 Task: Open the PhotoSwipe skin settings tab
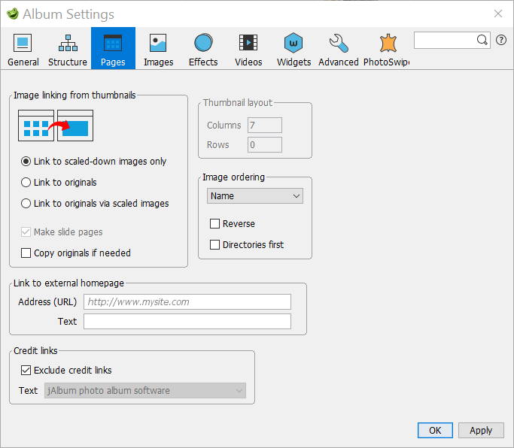coord(386,49)
